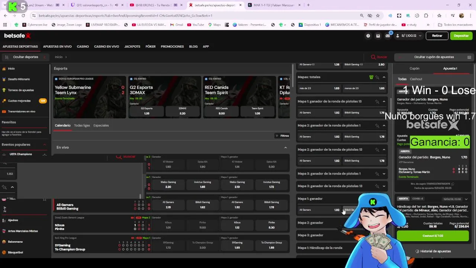The width and height of the screenshot is (476, 268).
Task: Reload the page with the browser refresh icon
Action: point(23,16)
